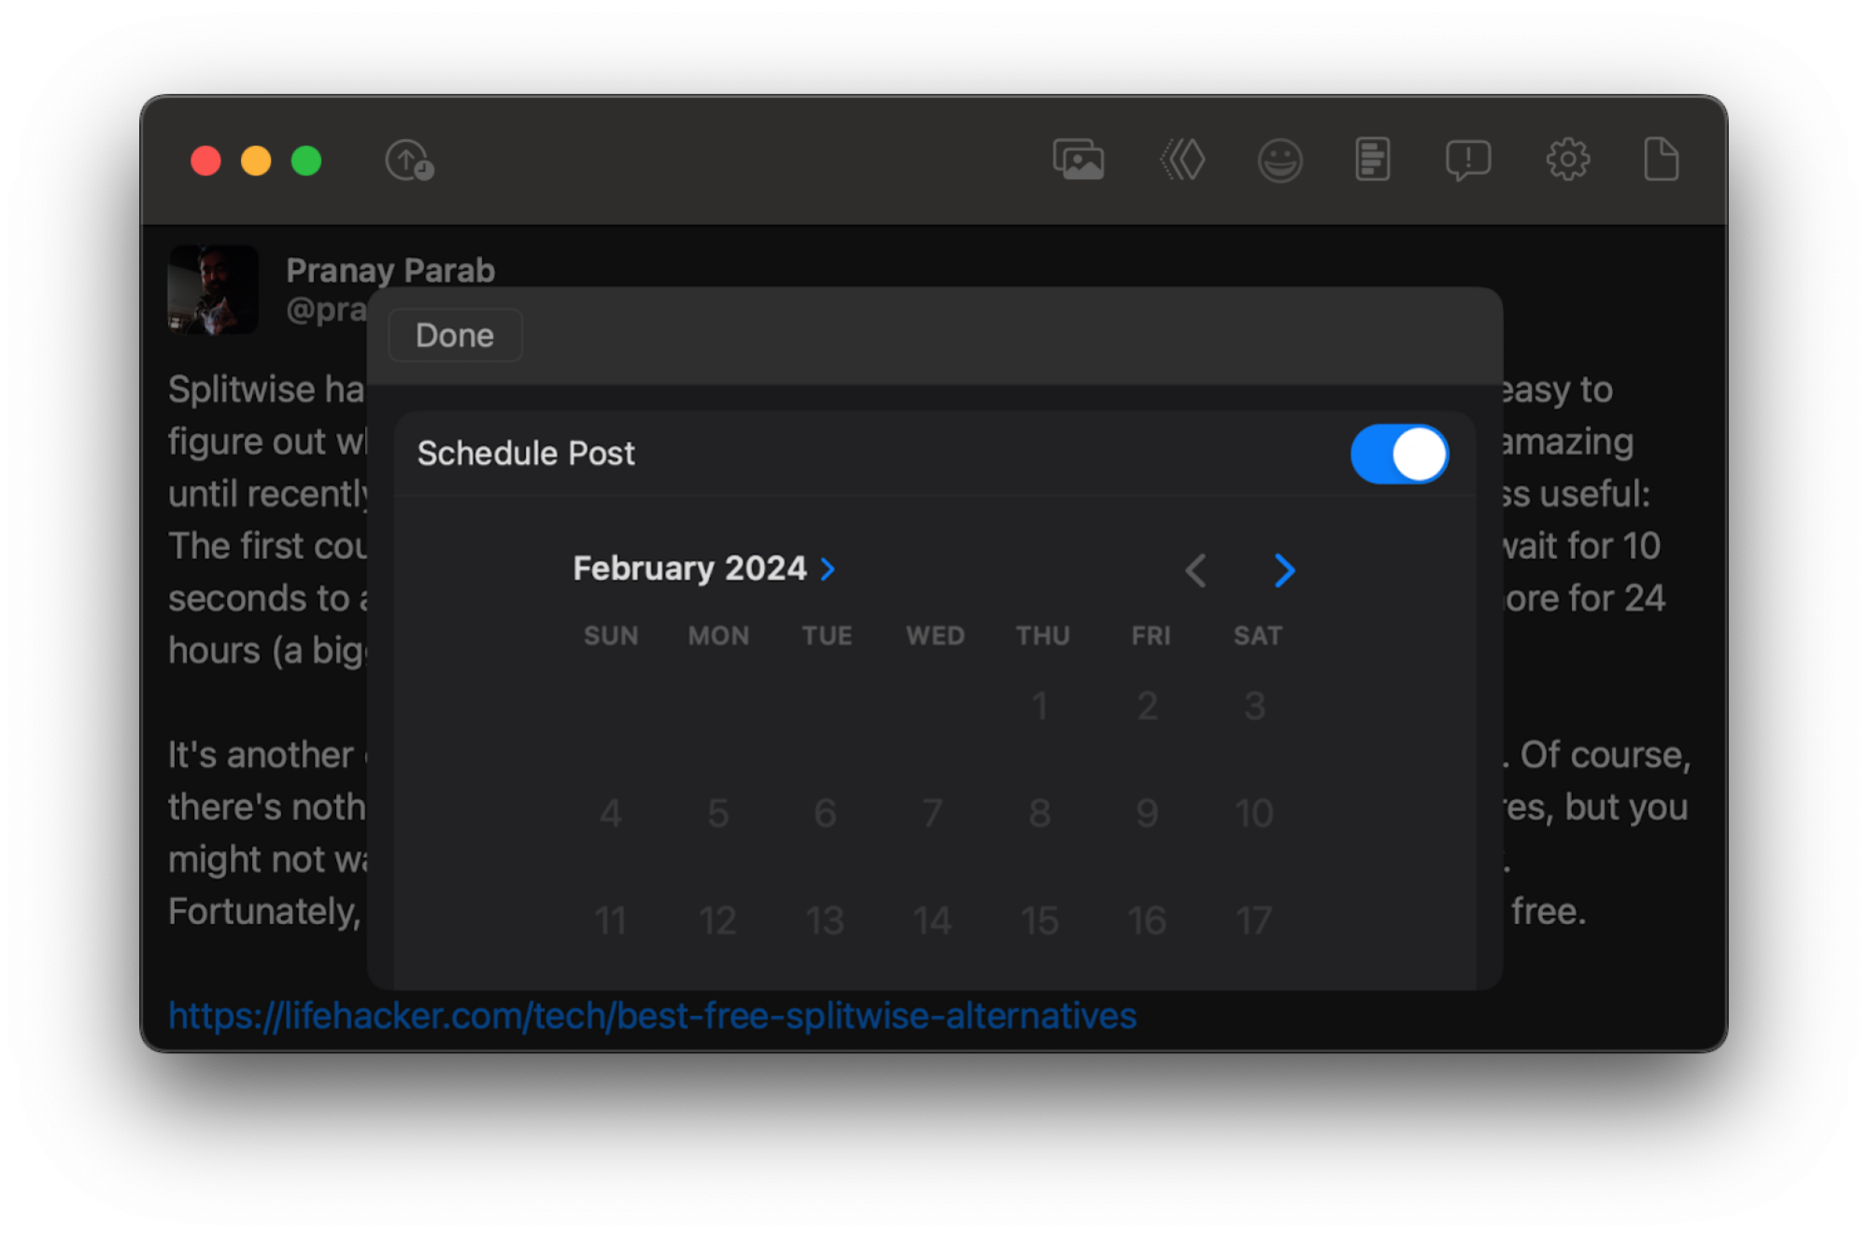
Task: Click the upload/publish icon
Action: [410, 162]
